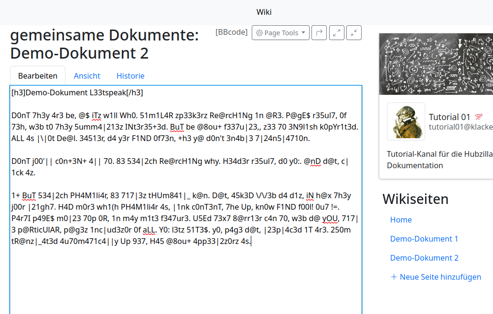Screen dimensions: 493x314
Task: Switch to the Ansicht tab
Action: click(x=87, y=76)
